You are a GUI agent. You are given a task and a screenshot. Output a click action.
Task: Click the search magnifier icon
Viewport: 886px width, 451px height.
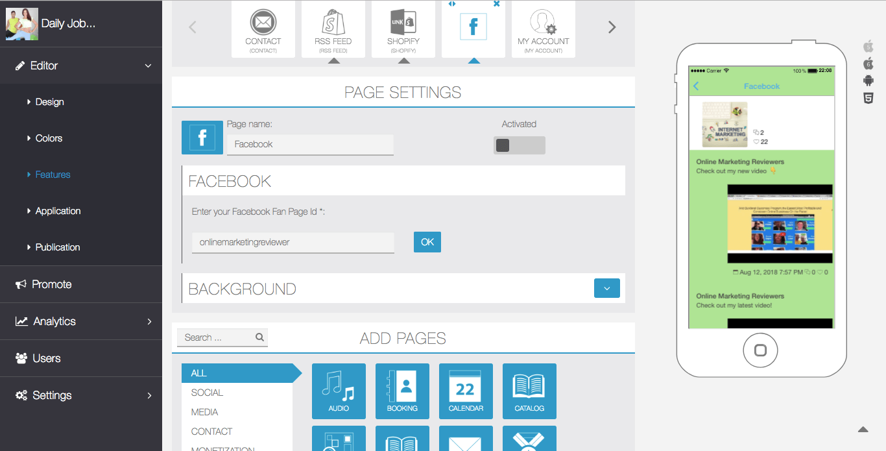click(x=259, y=337)
